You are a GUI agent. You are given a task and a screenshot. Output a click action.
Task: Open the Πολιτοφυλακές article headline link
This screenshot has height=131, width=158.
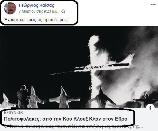point(65,119)
